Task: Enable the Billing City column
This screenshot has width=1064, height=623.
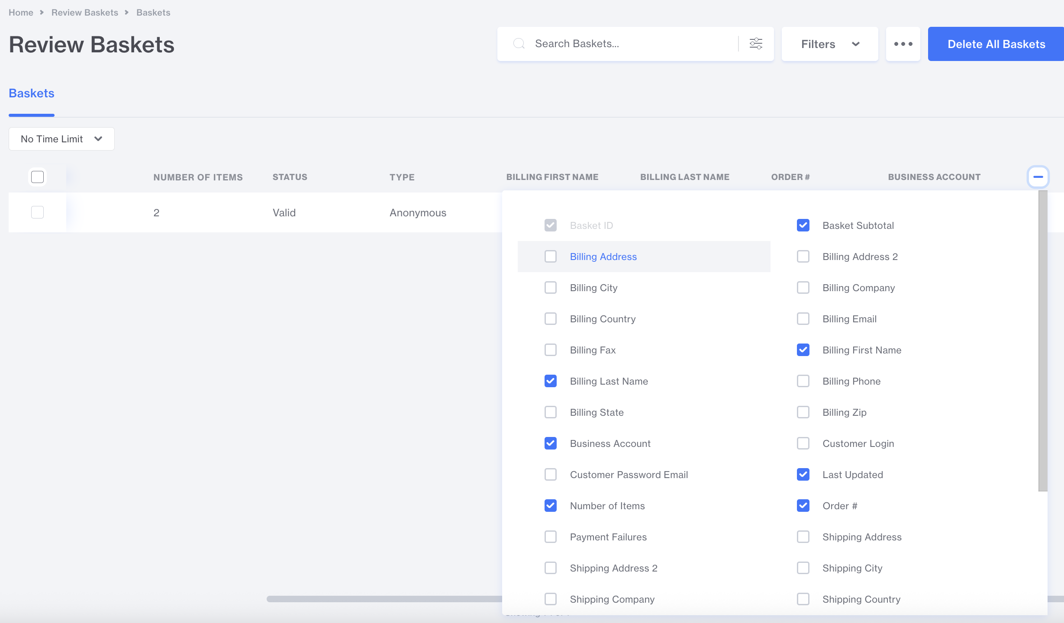Action: click(x=551, y=288)
